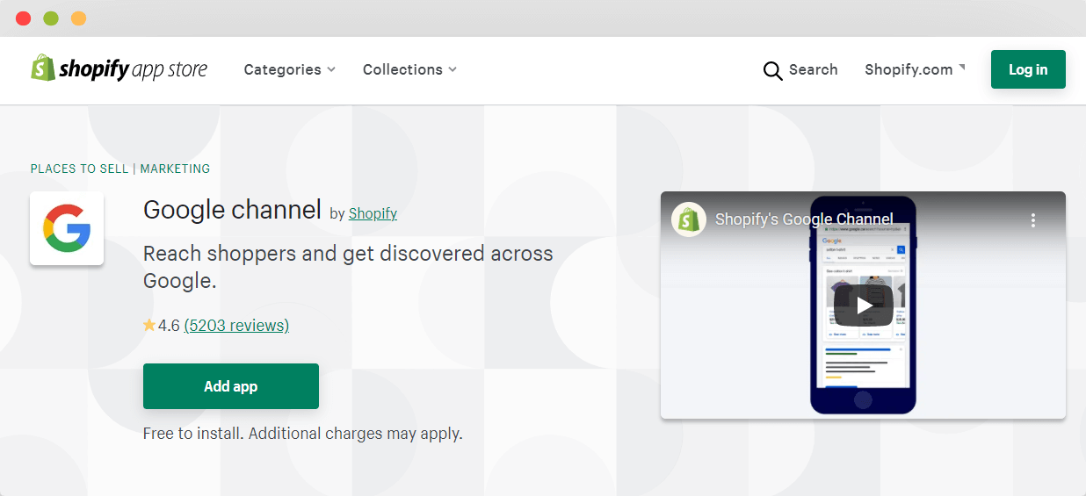Open the Shopify developer link
Image resolution: width=1086 pixels, height=496 pixels.
[373, 213]
